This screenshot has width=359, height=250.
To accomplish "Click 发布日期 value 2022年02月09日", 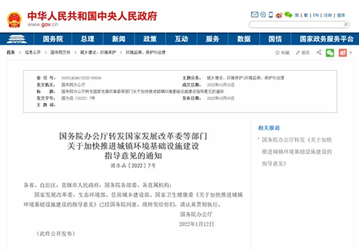I will (x=221, y=98).
